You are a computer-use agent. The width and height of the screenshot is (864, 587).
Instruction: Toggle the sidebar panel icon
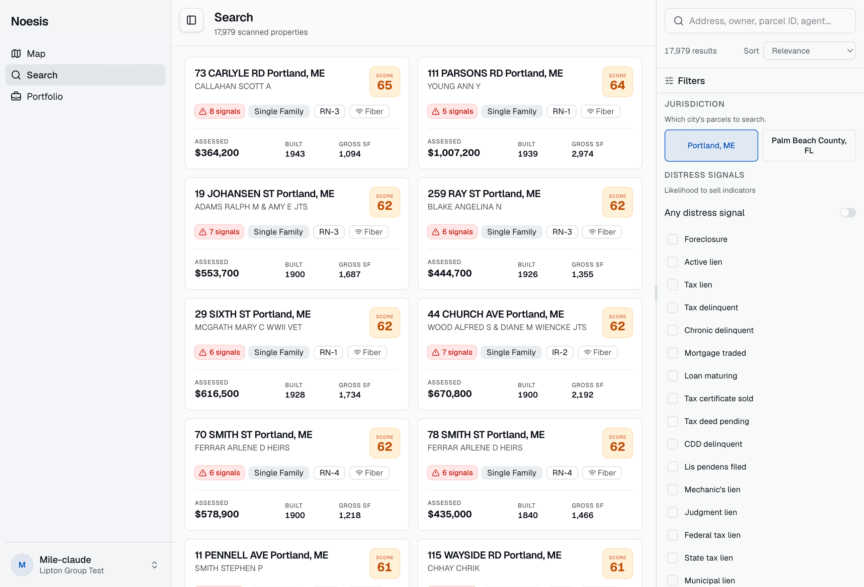click(x=191, y=20)
